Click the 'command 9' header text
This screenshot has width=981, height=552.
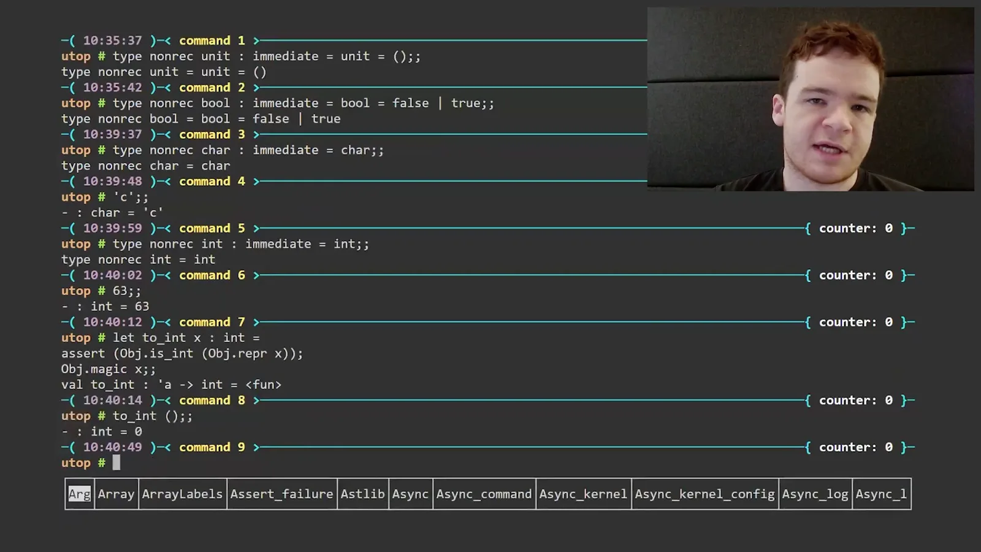[x=212, y=447]
